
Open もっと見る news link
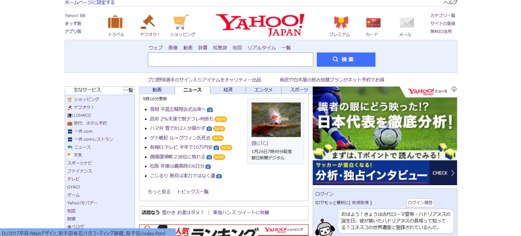click(x=159, y=192)
